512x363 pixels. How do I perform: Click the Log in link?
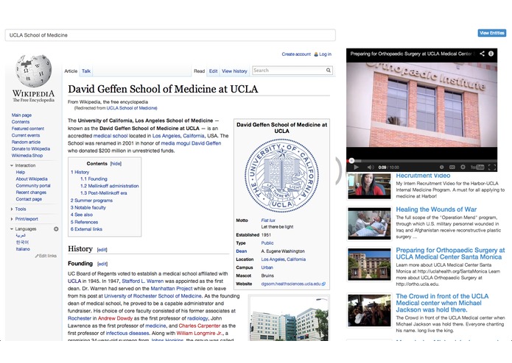tap(325, 54)
